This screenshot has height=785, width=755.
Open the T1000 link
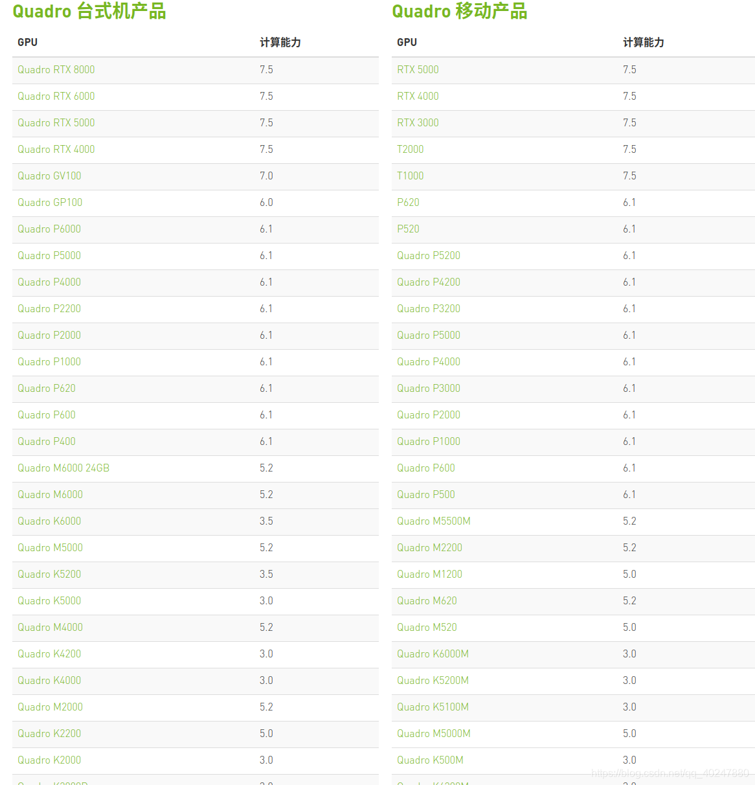point(411,176)
